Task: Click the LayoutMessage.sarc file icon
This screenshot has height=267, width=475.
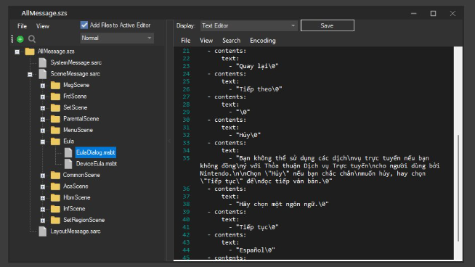Action: pos(43,231)
